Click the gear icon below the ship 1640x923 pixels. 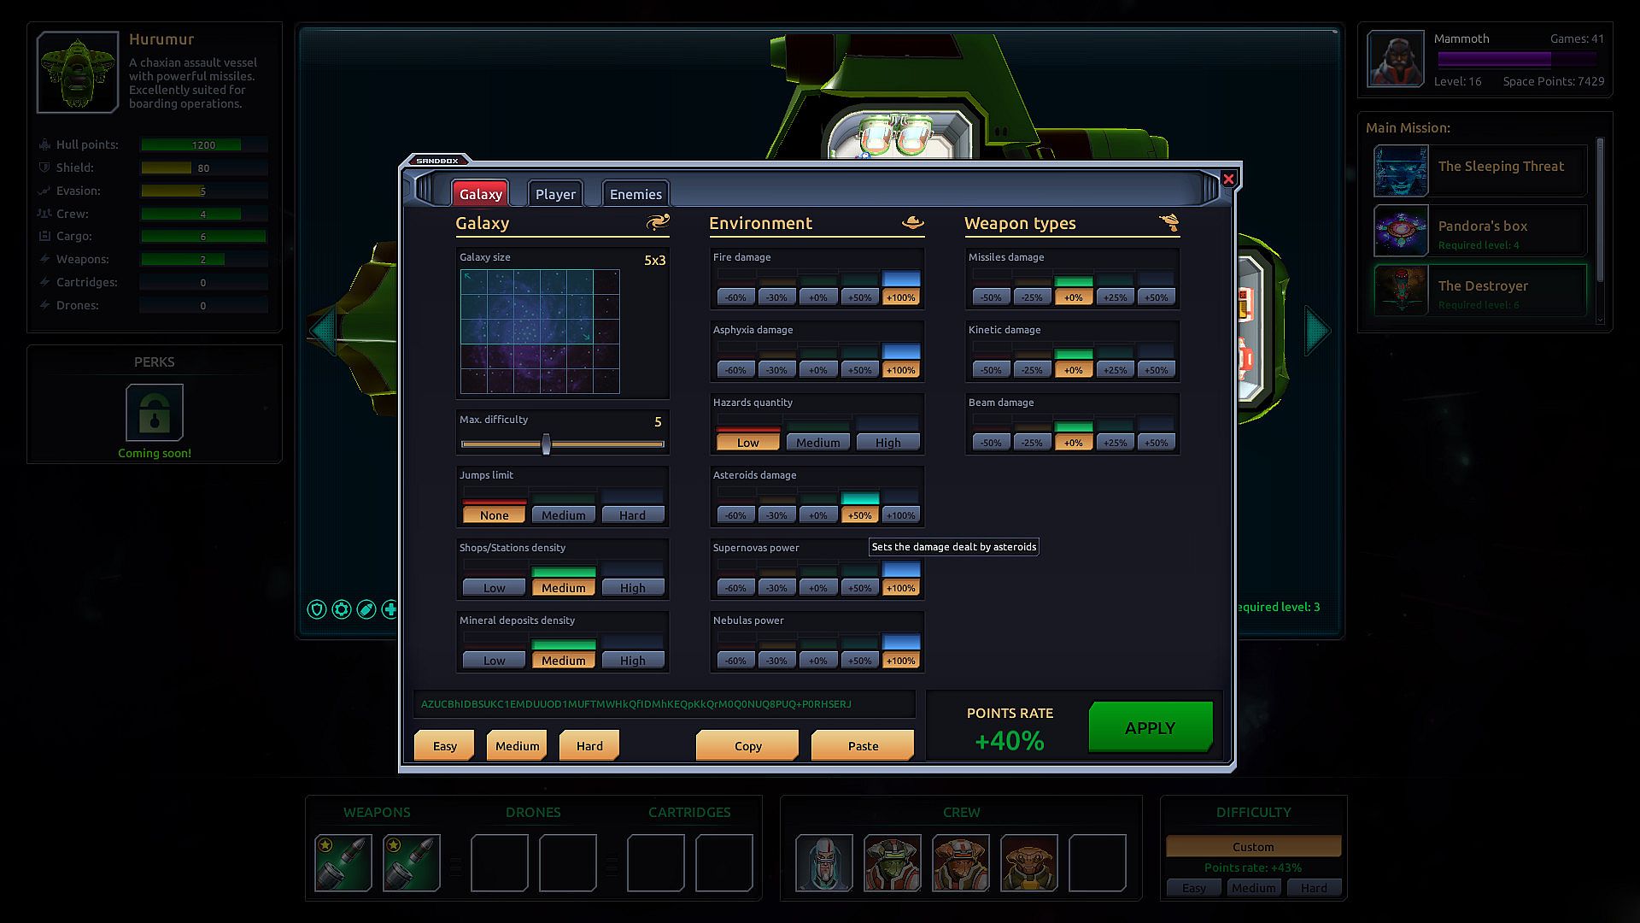point(342,609)
